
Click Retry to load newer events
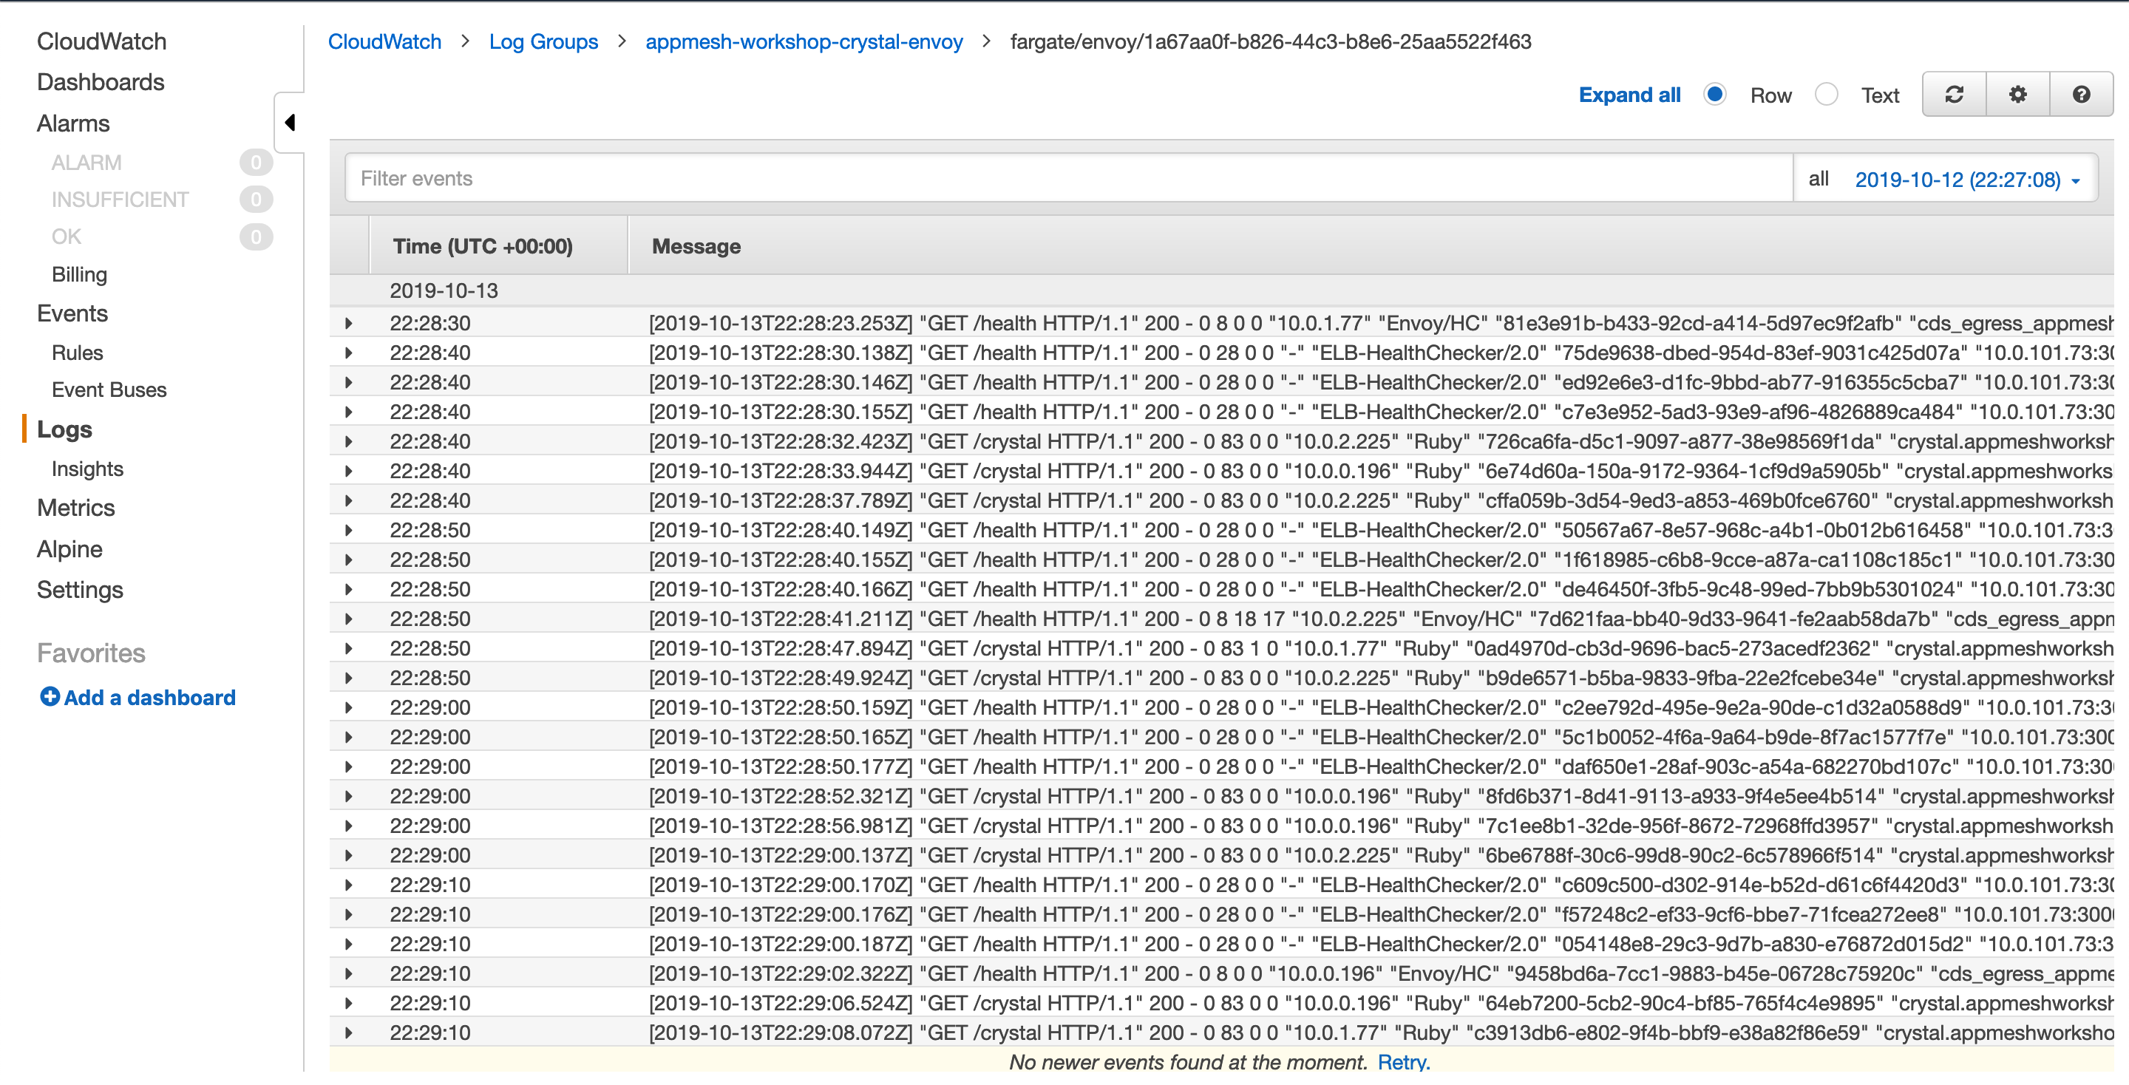click(x=1402, y=1062)
